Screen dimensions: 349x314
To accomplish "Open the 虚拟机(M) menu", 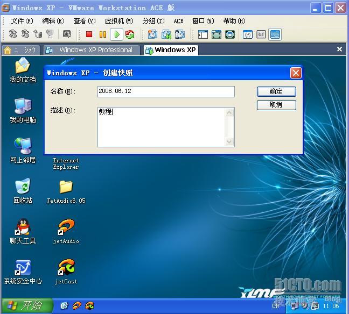I will click(119, 21).
